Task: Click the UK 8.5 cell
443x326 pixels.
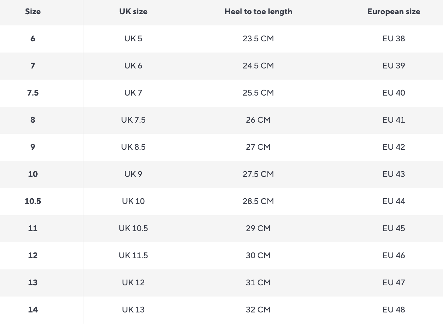Action: click(133, 147)
